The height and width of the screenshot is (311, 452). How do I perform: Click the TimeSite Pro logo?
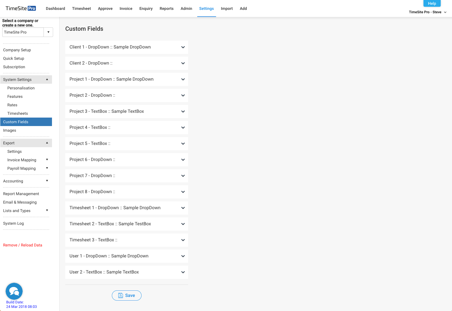[x=21, y=8]
